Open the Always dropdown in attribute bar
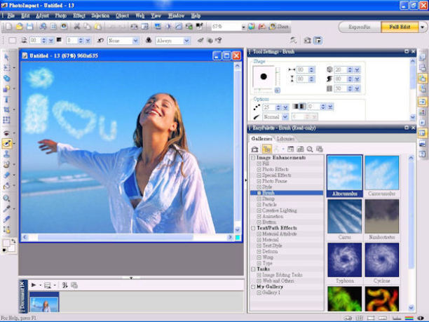This screenshot has width=429, height=322. (x=186, y=41)
